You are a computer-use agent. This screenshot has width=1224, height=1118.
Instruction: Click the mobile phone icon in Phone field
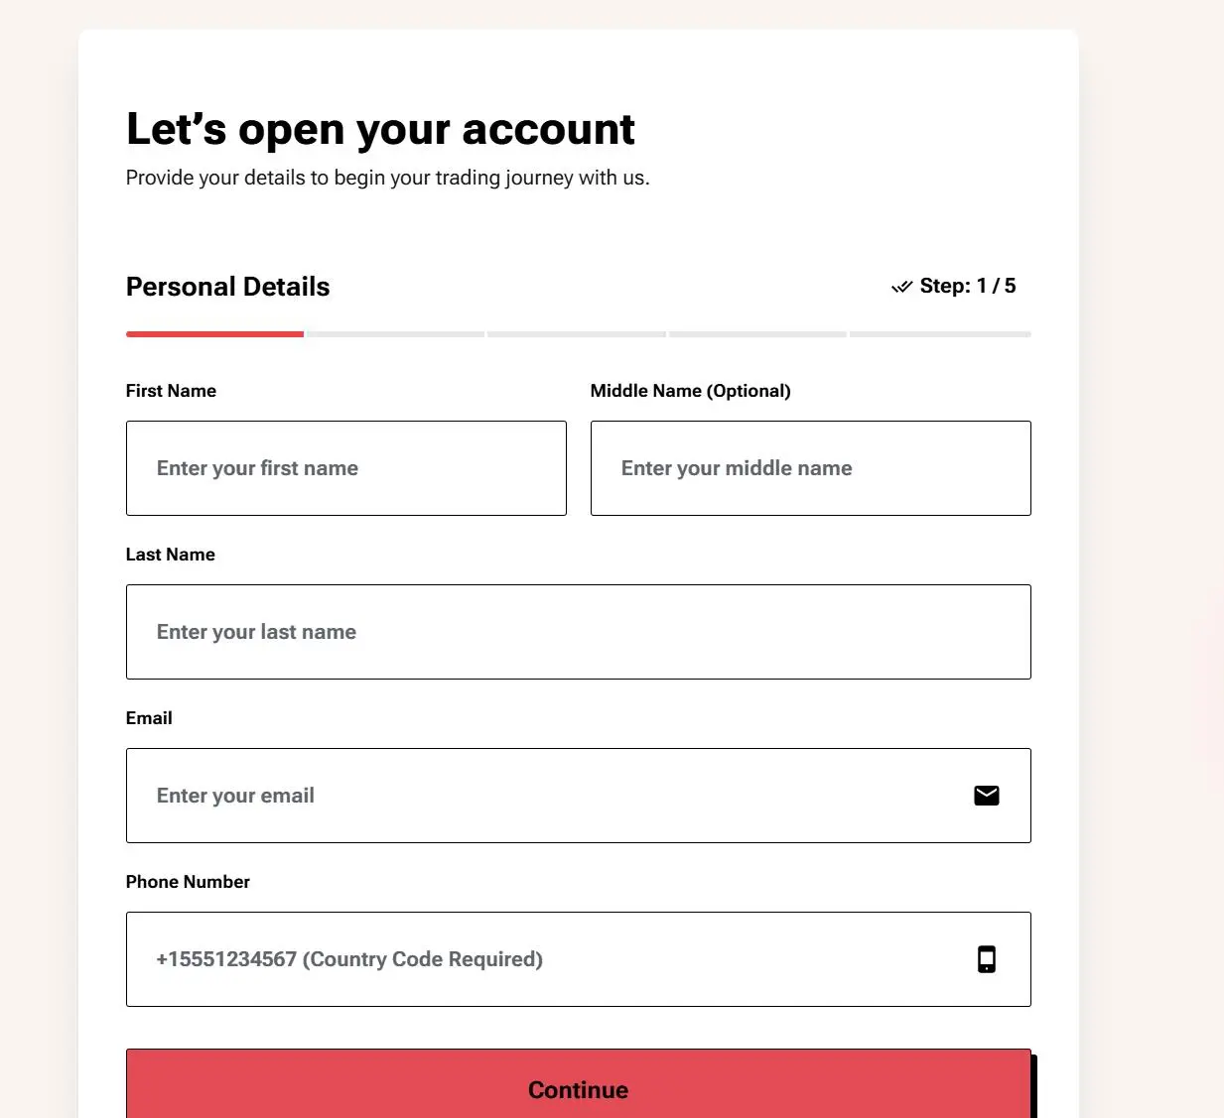pos(986,959)
